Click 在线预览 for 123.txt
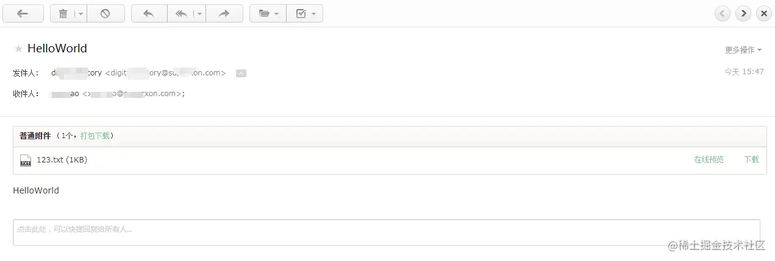Screen dimensions: 775x261 click(x=709, y=159)
